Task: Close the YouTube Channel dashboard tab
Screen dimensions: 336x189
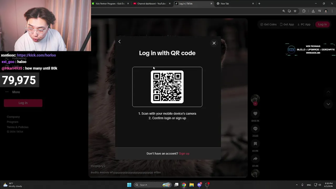Action: point(170,4)
